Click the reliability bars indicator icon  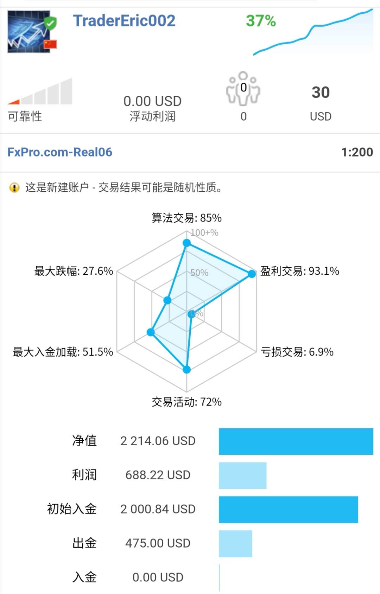[40, 92]
